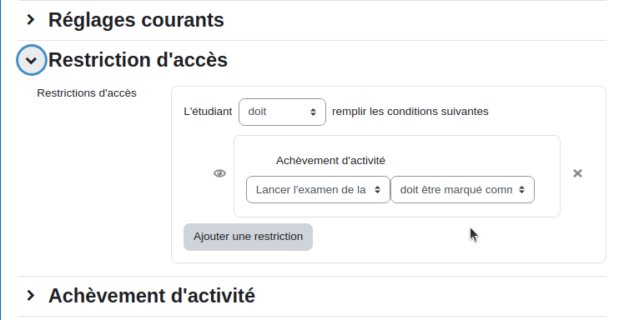Click the Ajouter une restriction button
Screen dimensions: 624x320
point(248,237)
